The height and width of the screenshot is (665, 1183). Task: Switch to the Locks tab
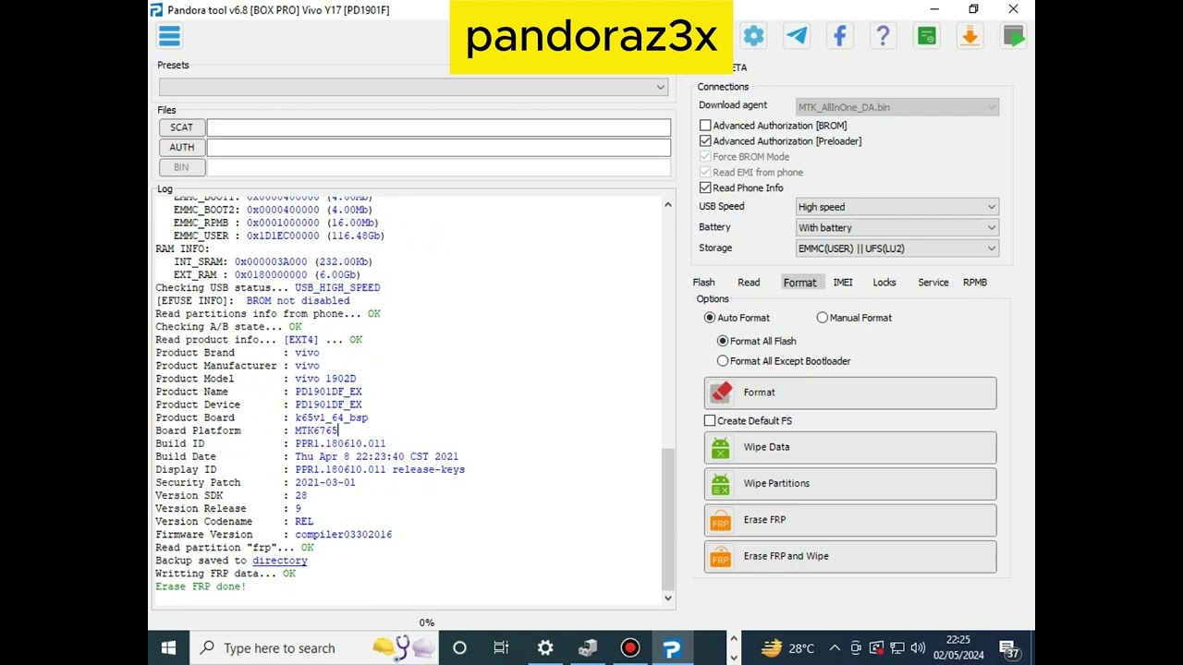(x=884, y=283)
